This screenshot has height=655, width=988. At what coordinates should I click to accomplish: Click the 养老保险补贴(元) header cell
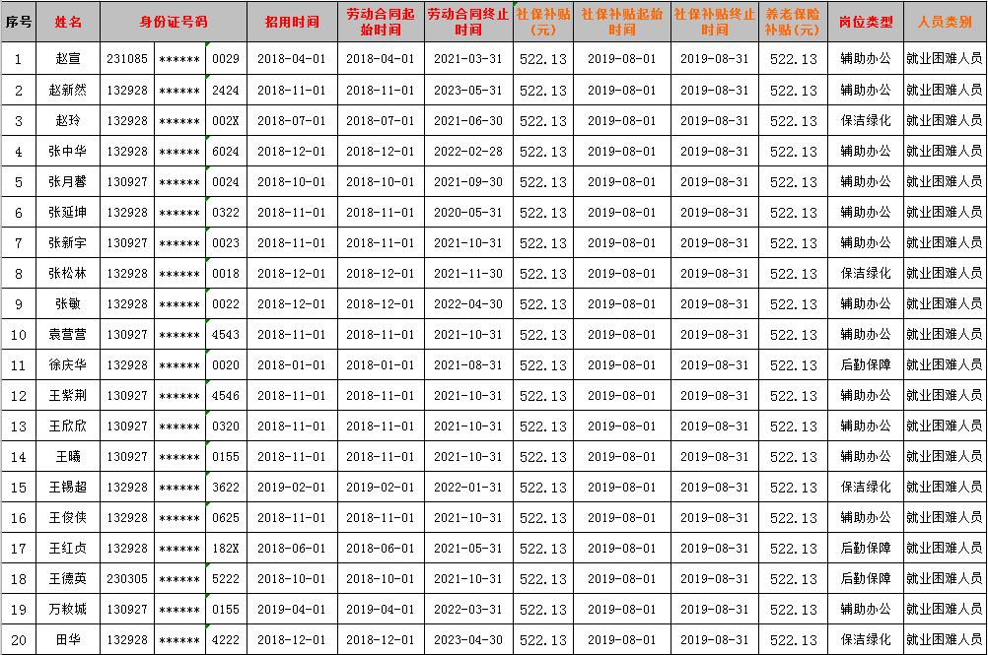793,21
